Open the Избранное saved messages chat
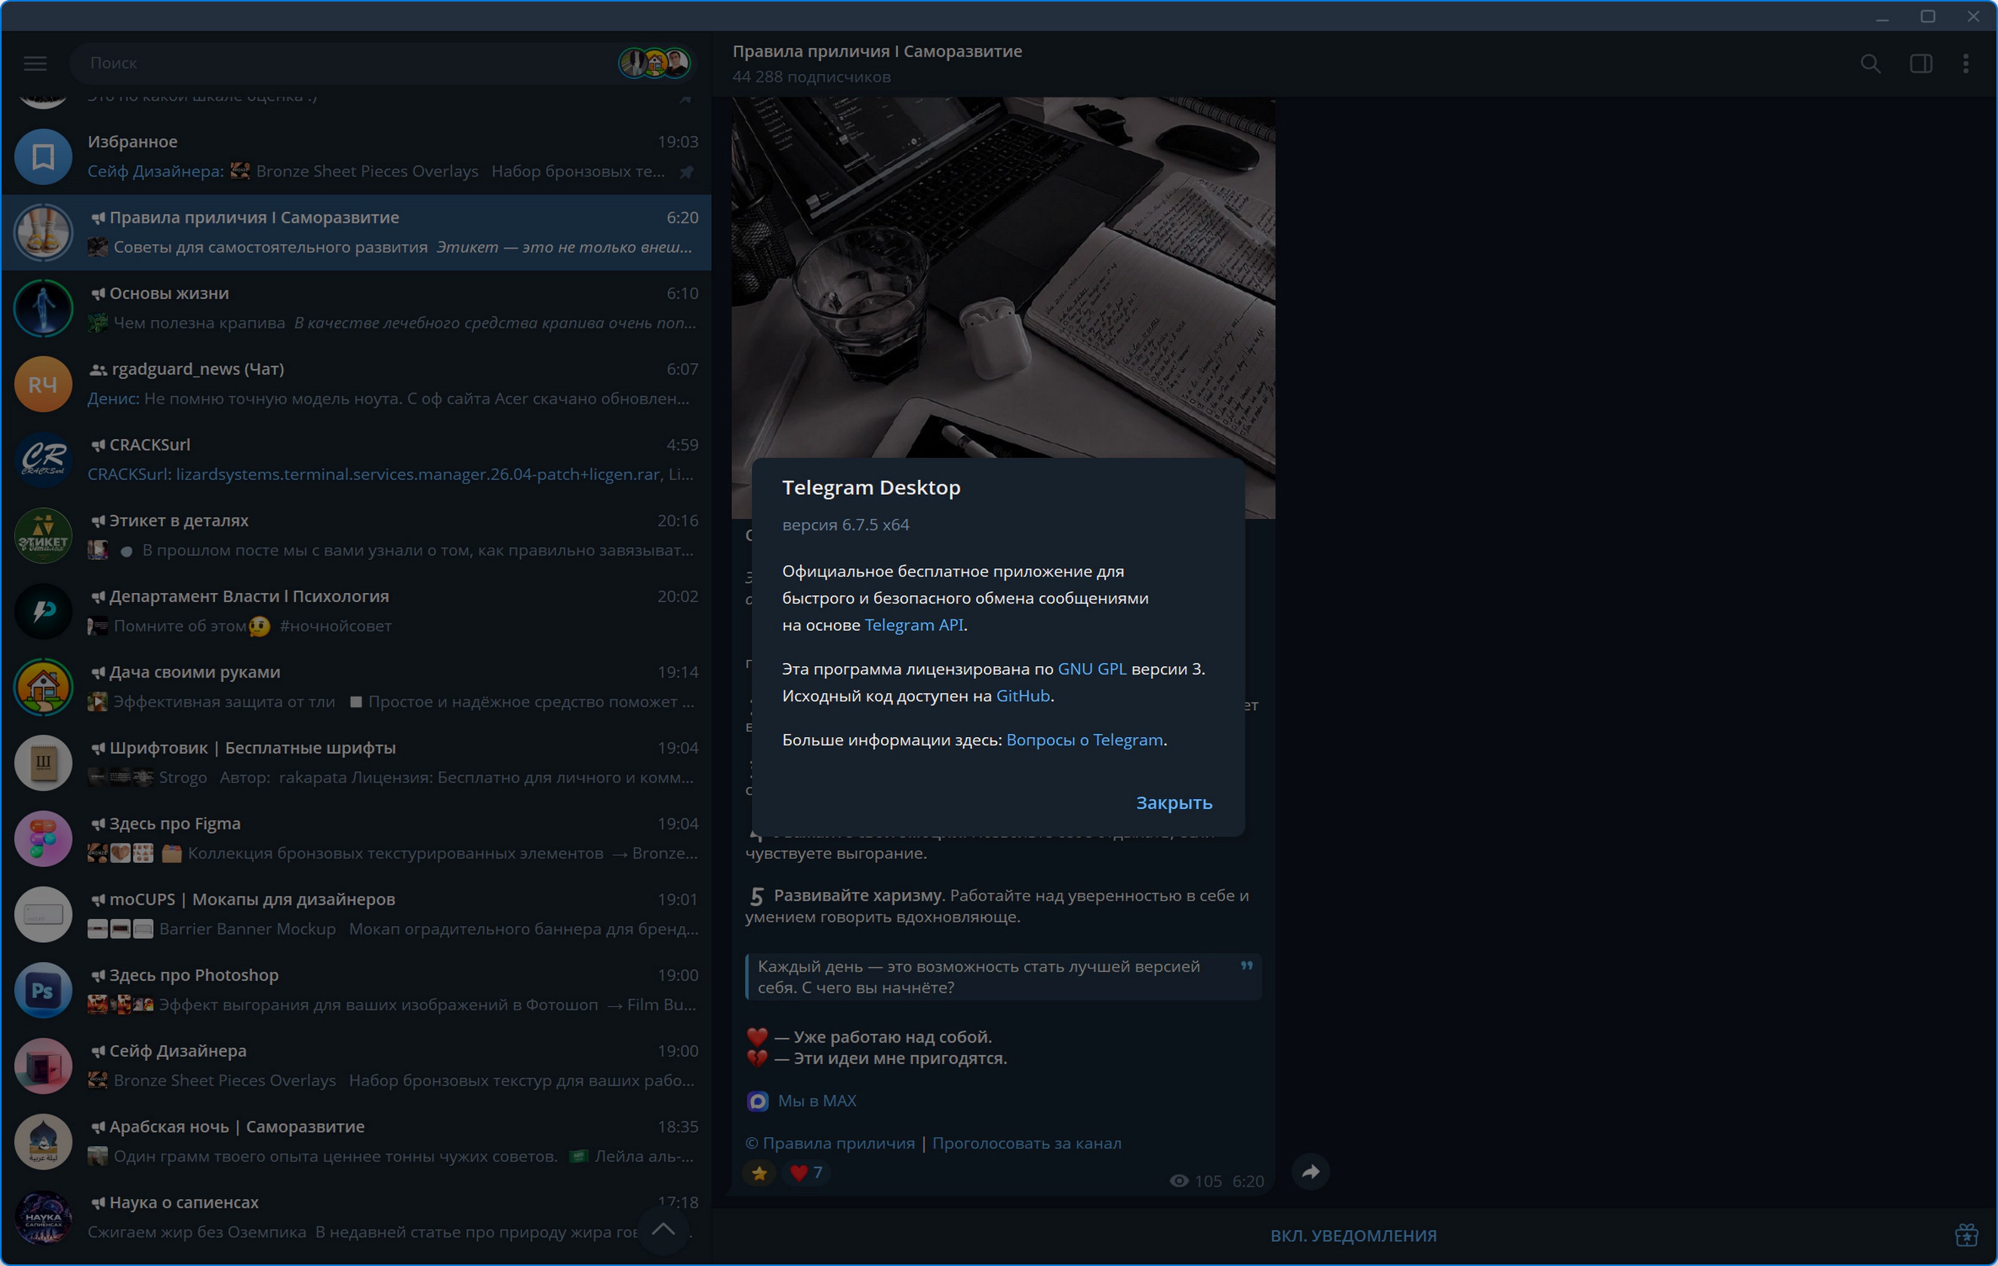This screenshot has height=1266, width=1998. click(x=357, y=156)
